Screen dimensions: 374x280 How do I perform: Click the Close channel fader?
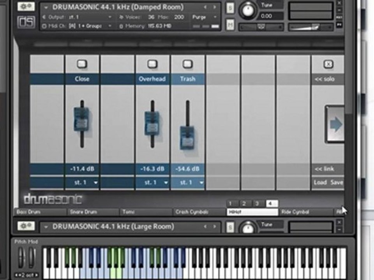pyautogui.click(x=82, y=119)
